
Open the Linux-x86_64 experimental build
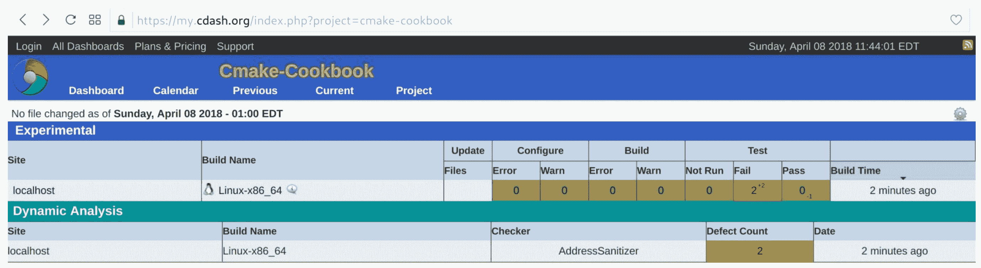tap(250, 191)
